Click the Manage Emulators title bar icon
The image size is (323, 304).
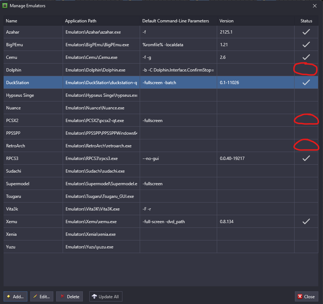[5, 6]
